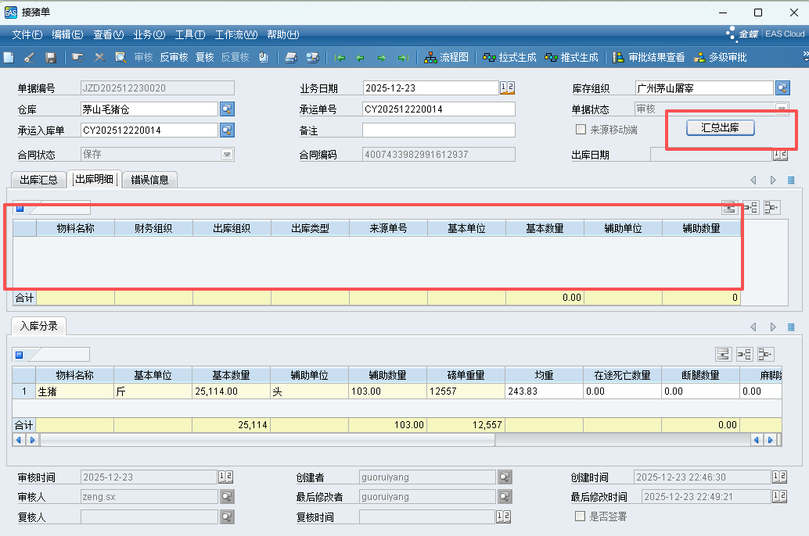The width and height of the screenshot is (809, 536).
Task: Open the 流程图 flowchart view
Action: click(x=447, y=57)
